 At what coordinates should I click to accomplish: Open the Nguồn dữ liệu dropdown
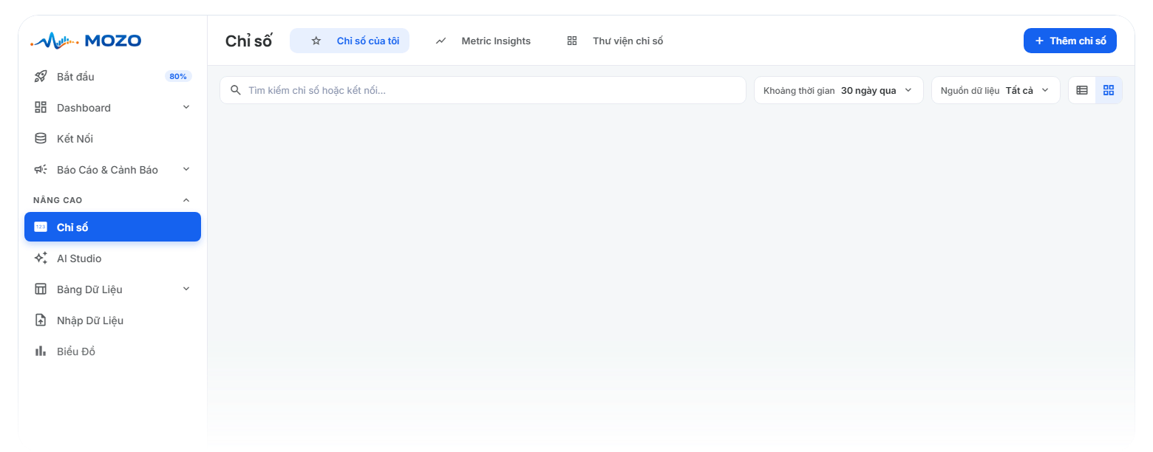pos(996,90)
